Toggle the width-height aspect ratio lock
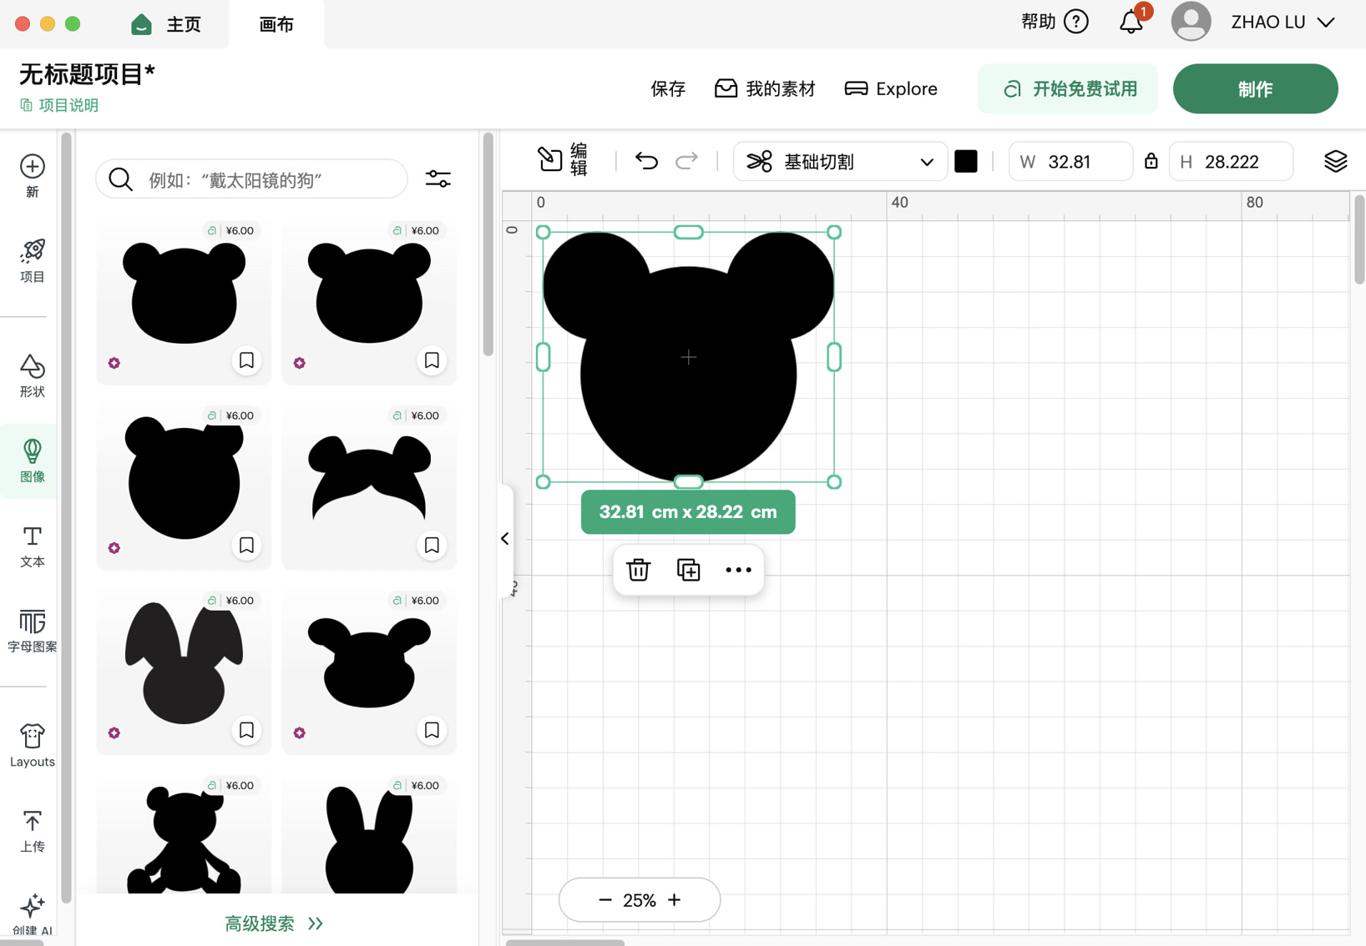Screen dimensions: 1366x946 click(1151, 160)
